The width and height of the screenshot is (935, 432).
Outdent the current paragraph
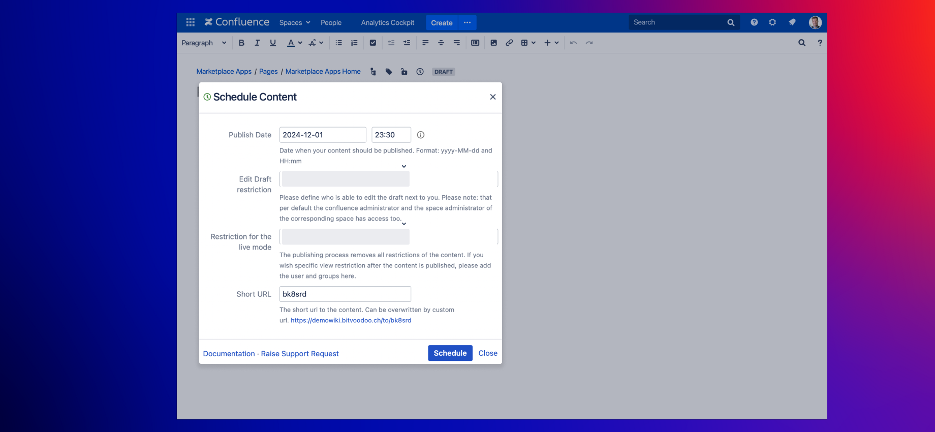coord(391,43)
